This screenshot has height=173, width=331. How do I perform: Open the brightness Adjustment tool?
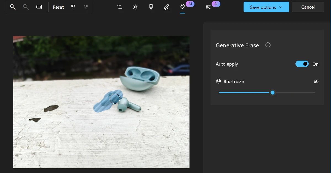click(135, 7)
